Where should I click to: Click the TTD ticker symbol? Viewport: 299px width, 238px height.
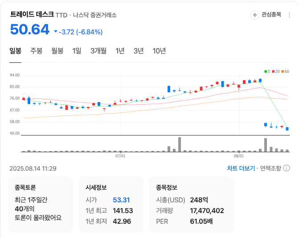tap(61, 15)
